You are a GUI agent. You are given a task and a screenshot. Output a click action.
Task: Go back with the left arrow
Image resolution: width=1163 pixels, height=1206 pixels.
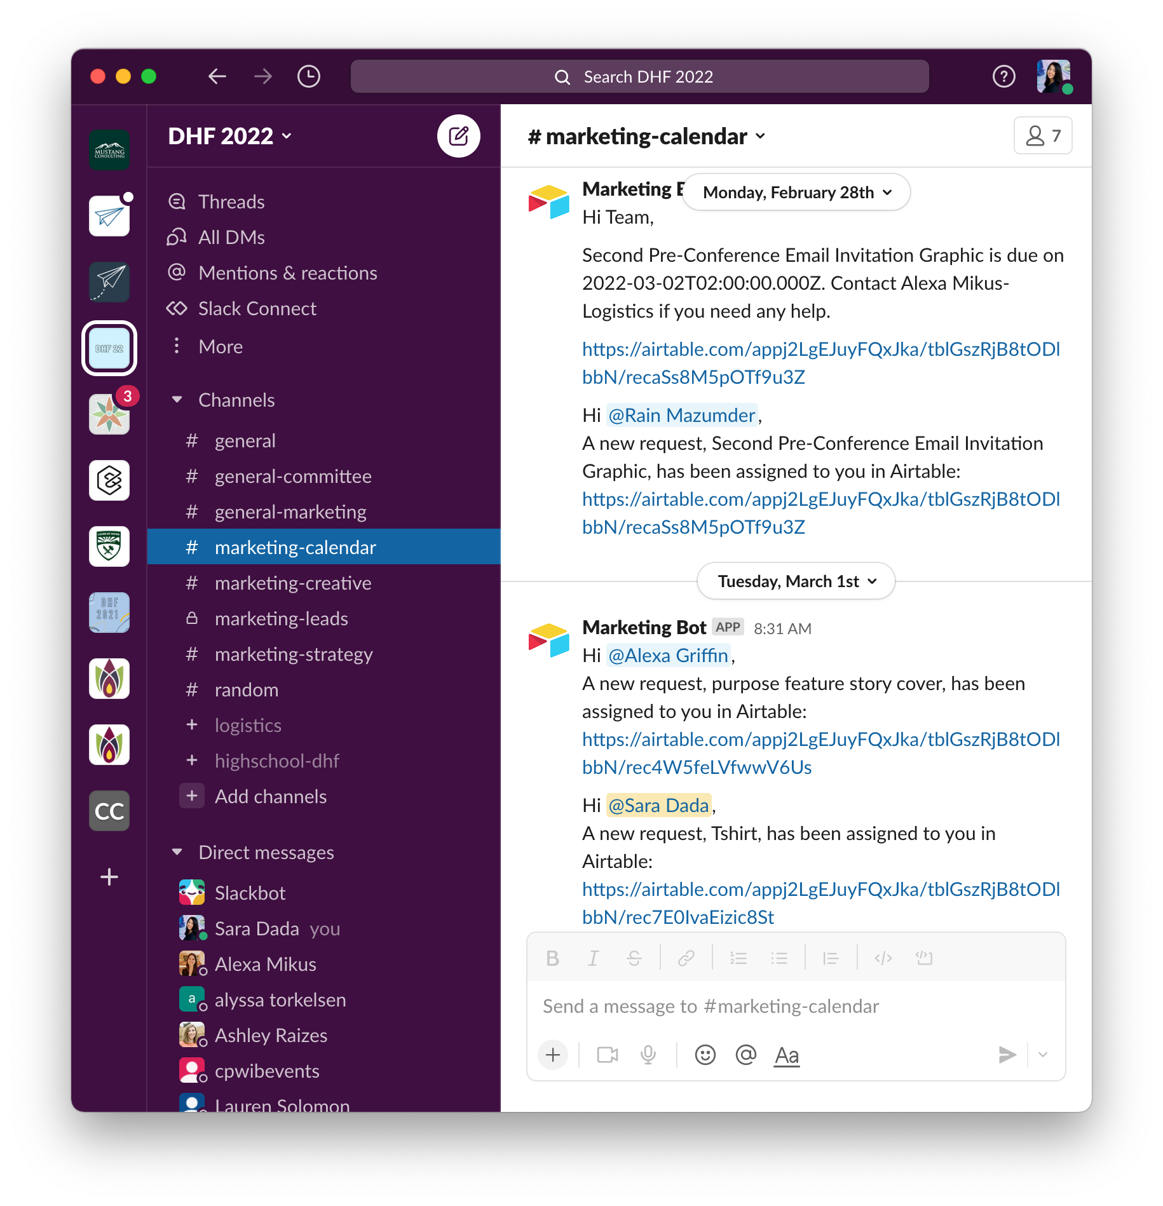coord(217,77)
